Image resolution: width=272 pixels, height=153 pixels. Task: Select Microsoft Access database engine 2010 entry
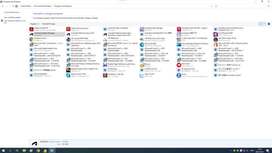[x=84, y=45]
